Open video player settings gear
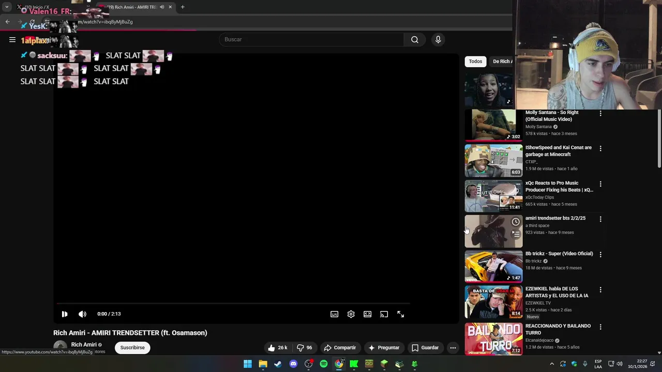The height and width of the screenshot is (372, 662). click(x=351, y=314)
